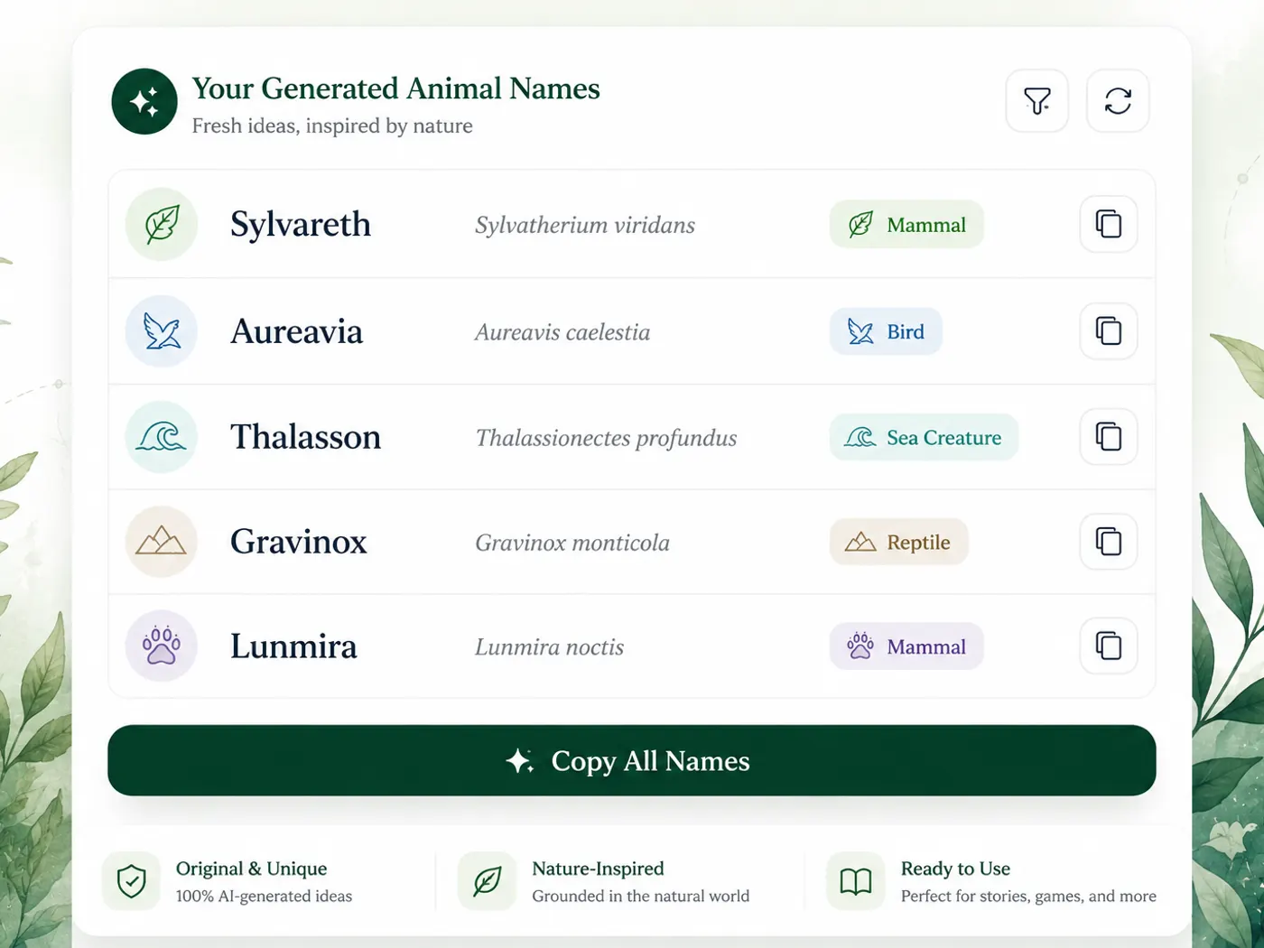Copy the Aureavia name
Image resolution: width=1264 pixels, height=948 pixels.
(x=1109, y=331)
